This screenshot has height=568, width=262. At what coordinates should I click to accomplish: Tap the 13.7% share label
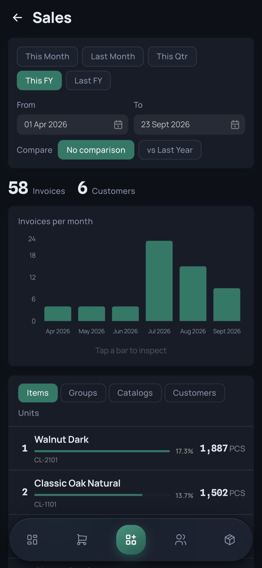click(184, 495)
